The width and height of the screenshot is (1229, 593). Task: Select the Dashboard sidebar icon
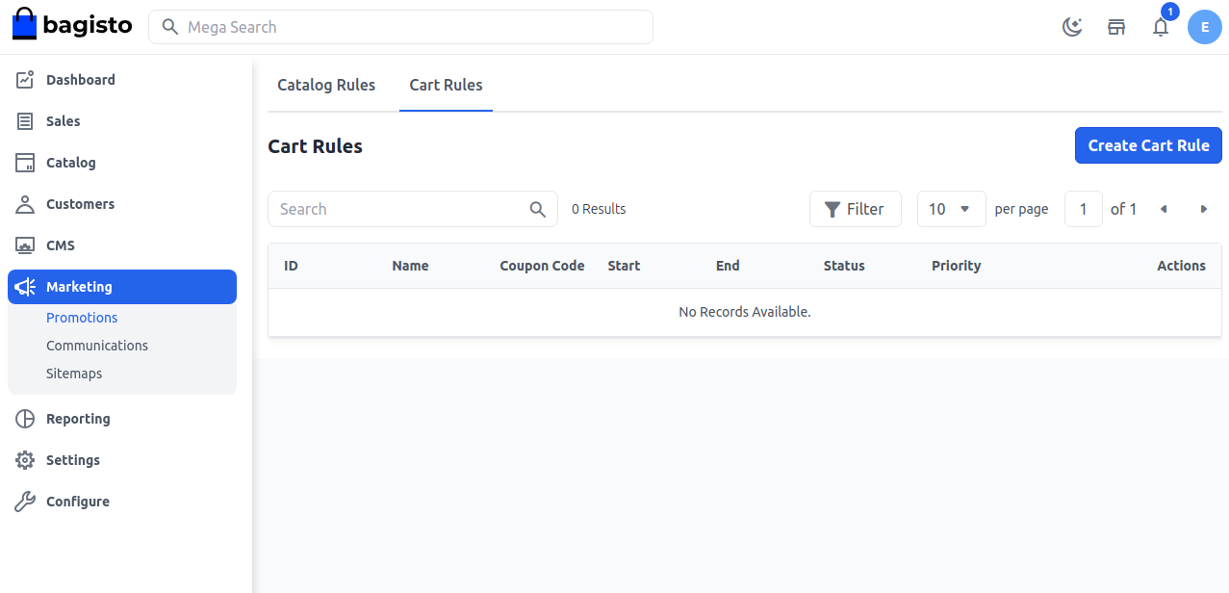[x=25, y=79]
